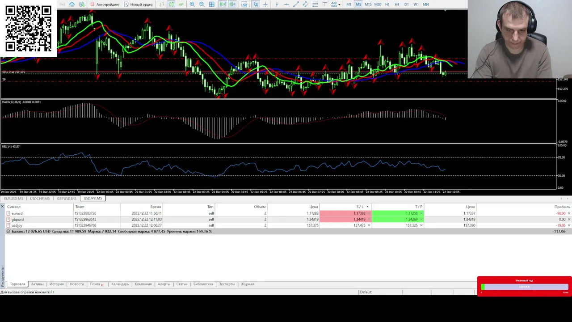Open the Эксперты experts tab
This screenshot has height=322, width=572.
(x=227, y=284)
